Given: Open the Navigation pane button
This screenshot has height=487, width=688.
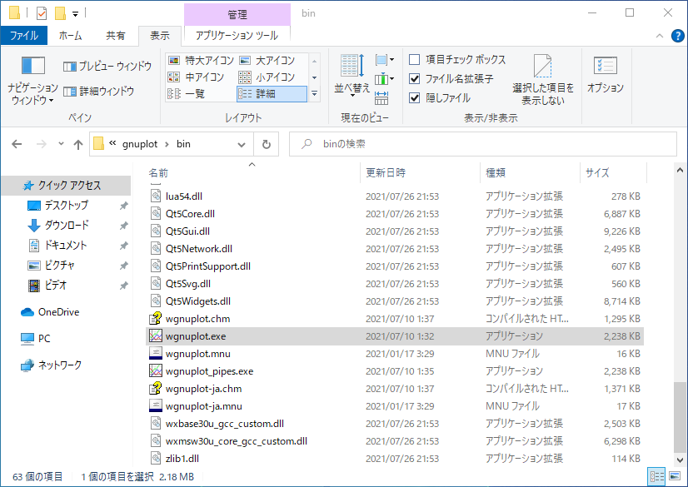Looking at the screenshot, I should [33, 80].
